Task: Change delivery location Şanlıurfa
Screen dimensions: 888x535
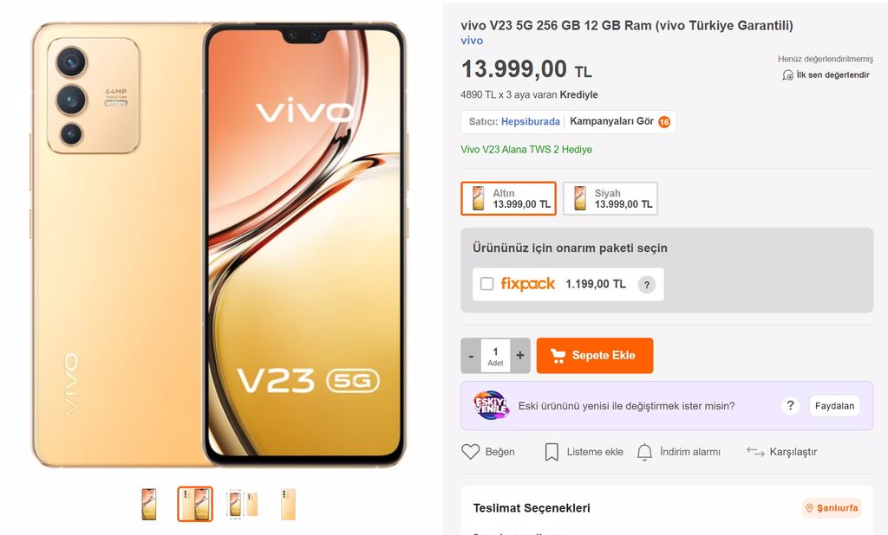Action: point(832,508)
